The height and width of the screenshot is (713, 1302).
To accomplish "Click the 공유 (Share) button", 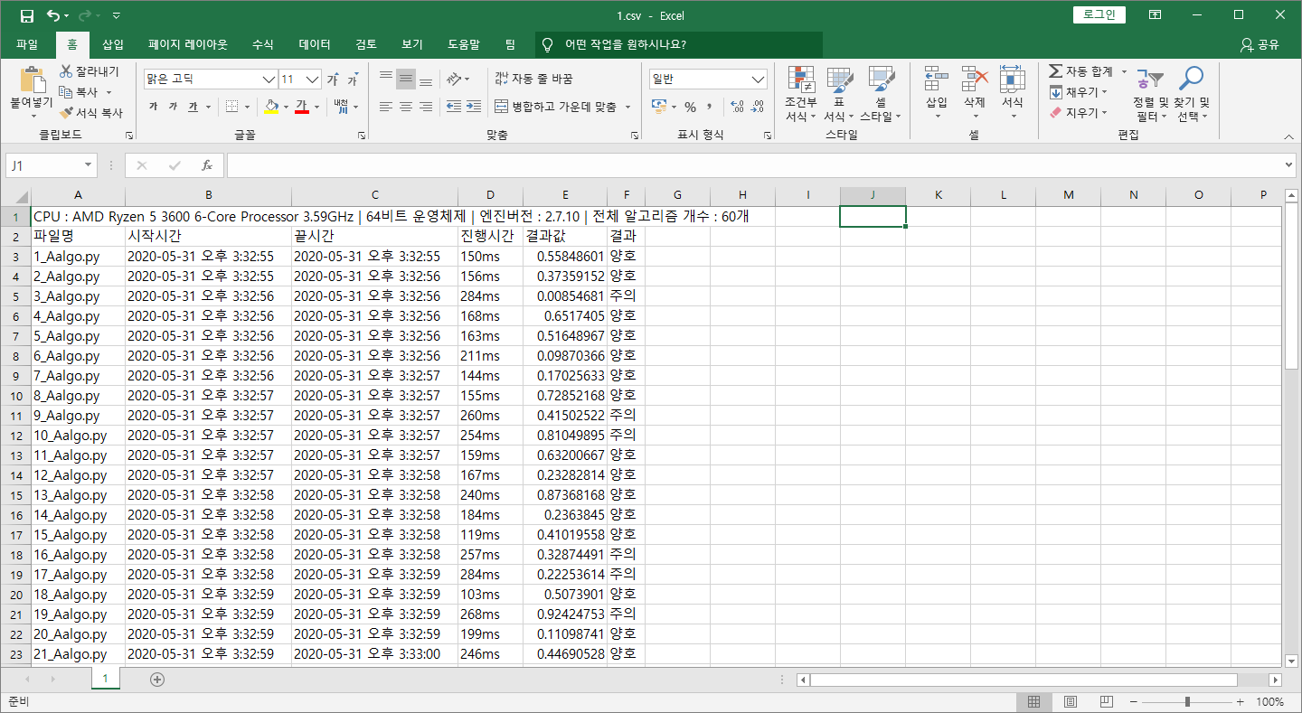I will pyautogui.click(x=1260, y=44).
